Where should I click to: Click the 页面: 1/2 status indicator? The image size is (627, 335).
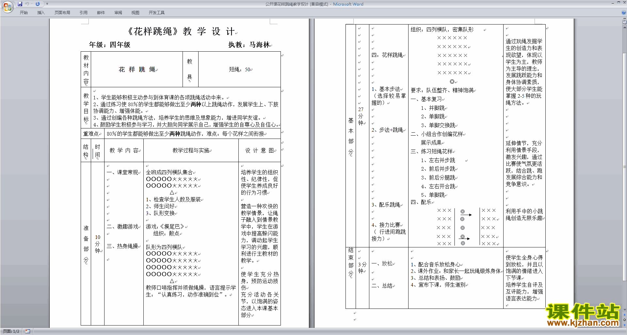(11, 331)
